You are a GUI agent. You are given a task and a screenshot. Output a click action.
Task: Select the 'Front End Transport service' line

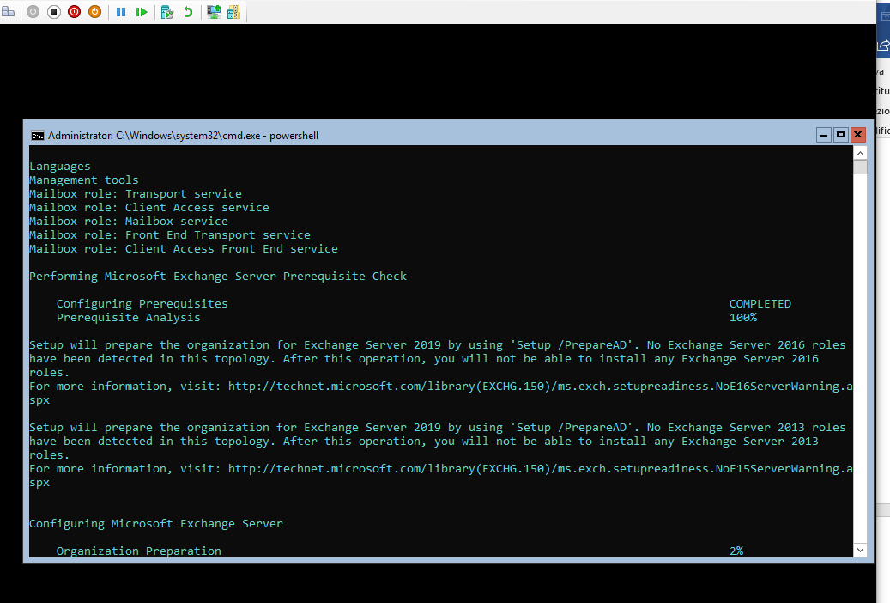tap(170, 234)
